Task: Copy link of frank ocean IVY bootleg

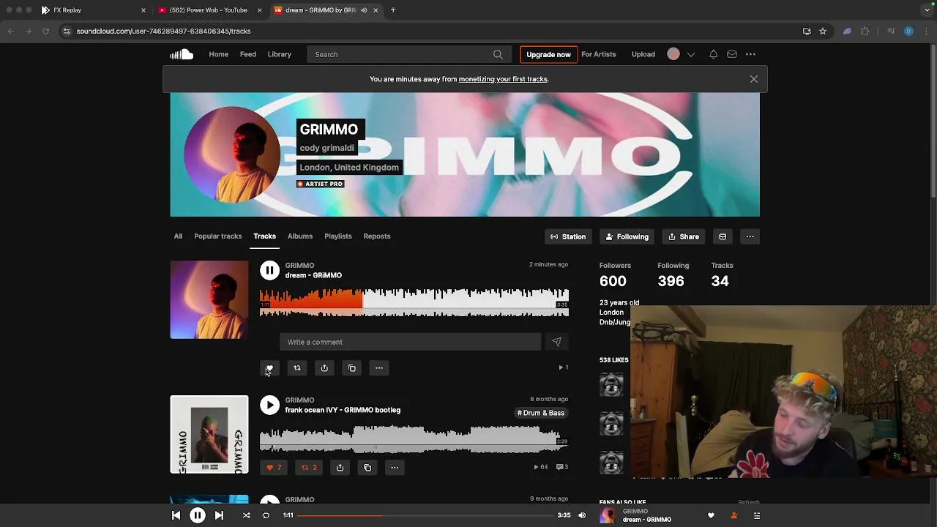Action: 367,467
